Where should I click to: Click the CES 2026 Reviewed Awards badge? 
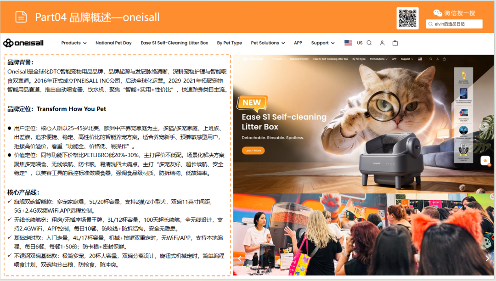(x=463, y=132)
